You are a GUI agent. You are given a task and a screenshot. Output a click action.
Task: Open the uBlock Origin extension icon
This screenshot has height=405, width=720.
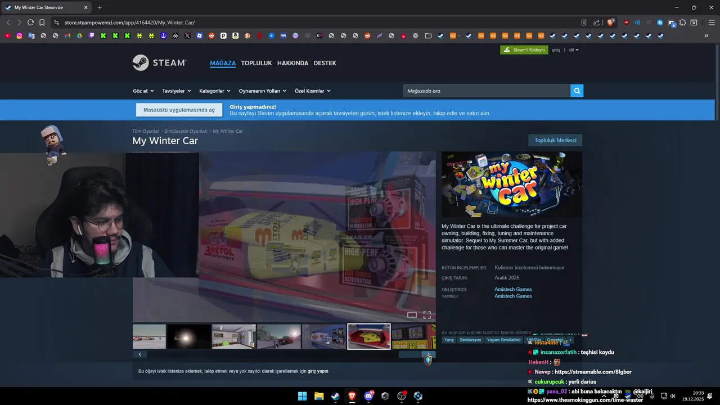pyautogui.click(x=626, y=22)
